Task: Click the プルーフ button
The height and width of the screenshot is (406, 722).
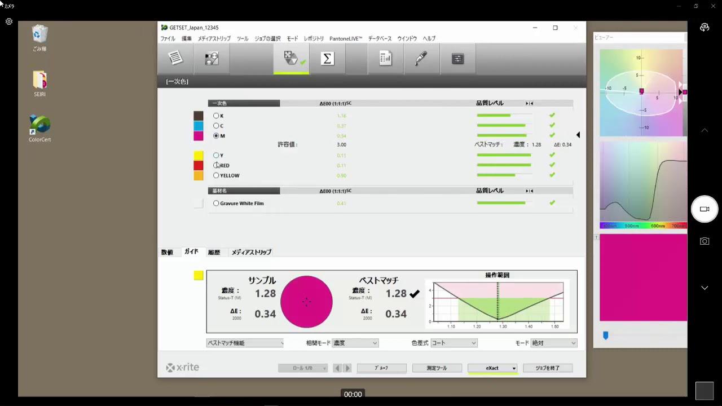Action: (x=381, y=368)
